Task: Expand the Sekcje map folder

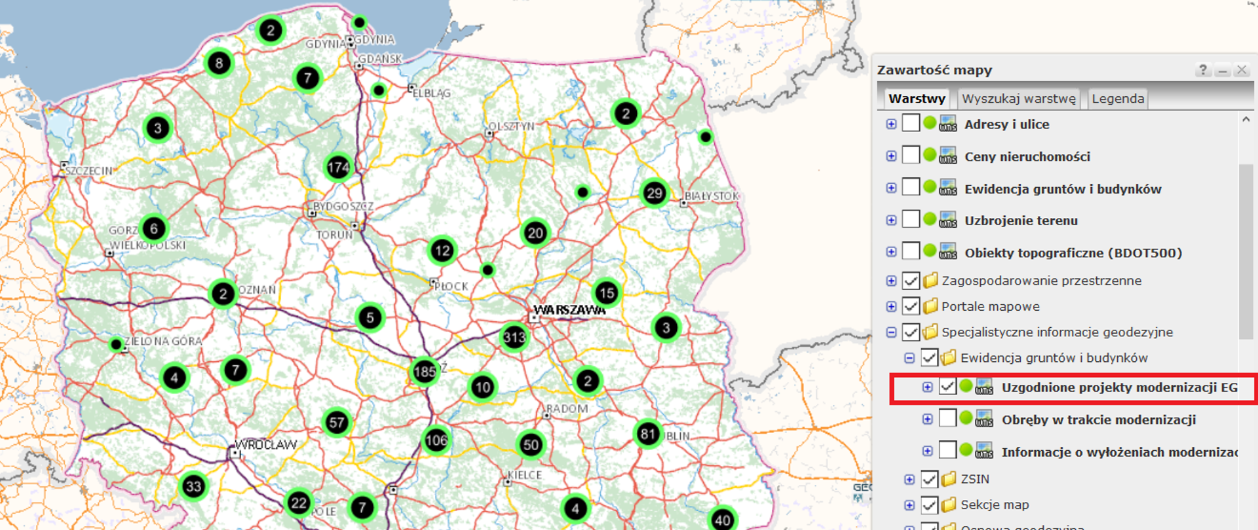Action: 909,505
